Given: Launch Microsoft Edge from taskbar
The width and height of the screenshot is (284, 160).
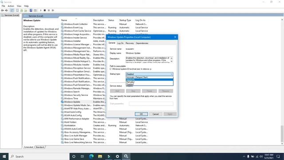Looking at the screenshot, I should coord(91,156).
